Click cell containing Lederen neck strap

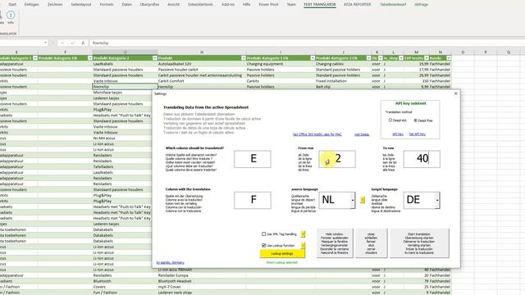point(202,293)
